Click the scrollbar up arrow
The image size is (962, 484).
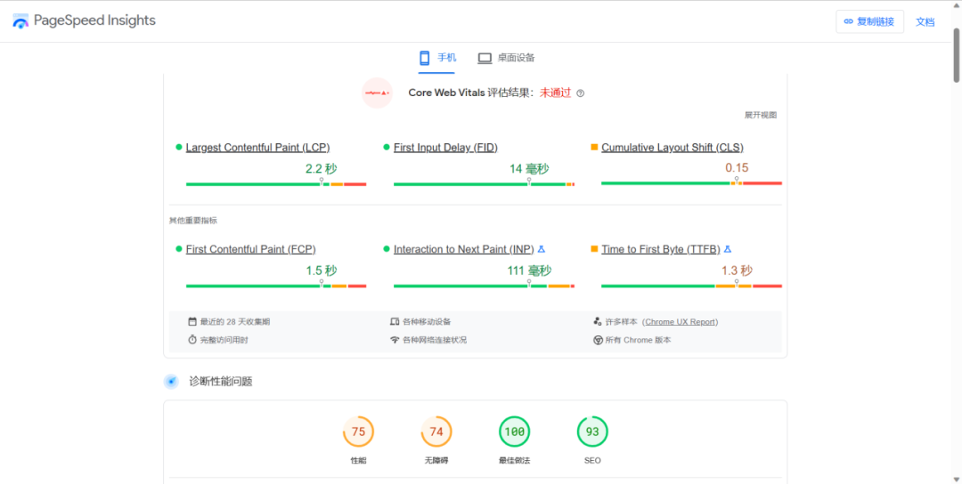(956, 6)
